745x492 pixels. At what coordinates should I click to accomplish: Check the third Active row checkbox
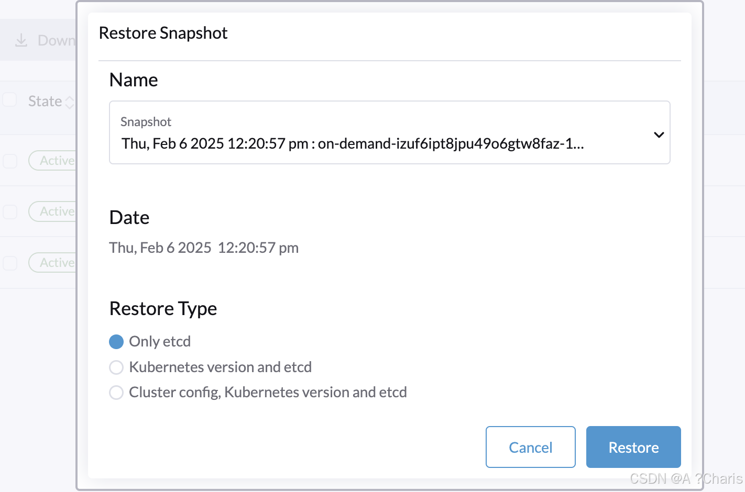pyautogui.click(x=10, y=263)
